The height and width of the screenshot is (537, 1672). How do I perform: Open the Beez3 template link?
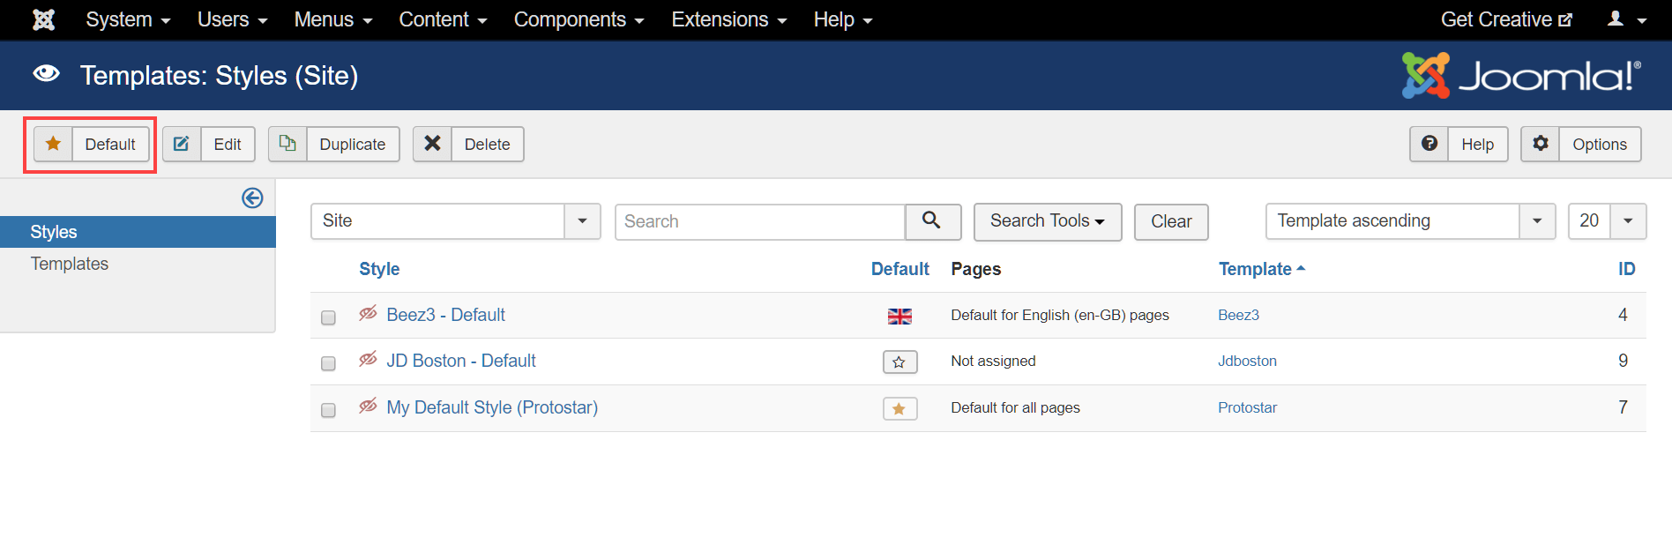pos(1238,315)
